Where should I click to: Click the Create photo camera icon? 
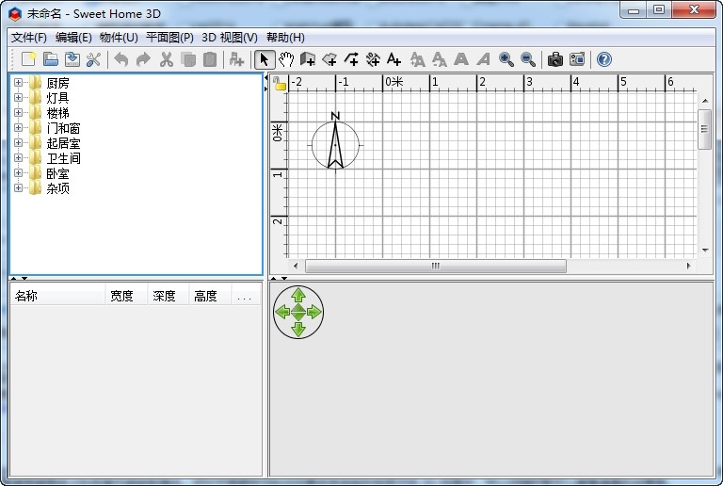tap(555, 59)
